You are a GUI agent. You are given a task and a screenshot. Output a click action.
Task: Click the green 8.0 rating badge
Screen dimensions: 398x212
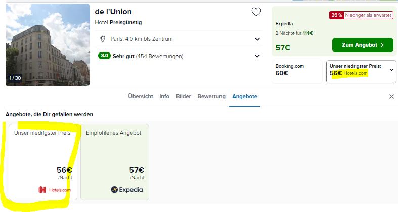click(104, 56)
